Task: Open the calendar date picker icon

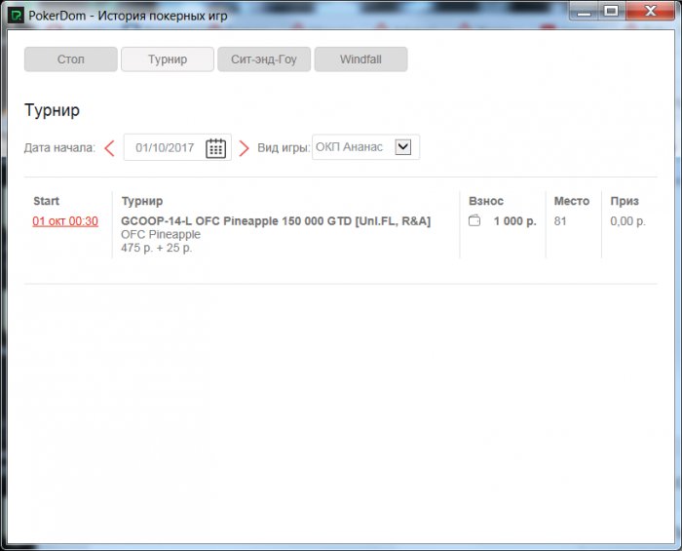Action: (215, 148)
